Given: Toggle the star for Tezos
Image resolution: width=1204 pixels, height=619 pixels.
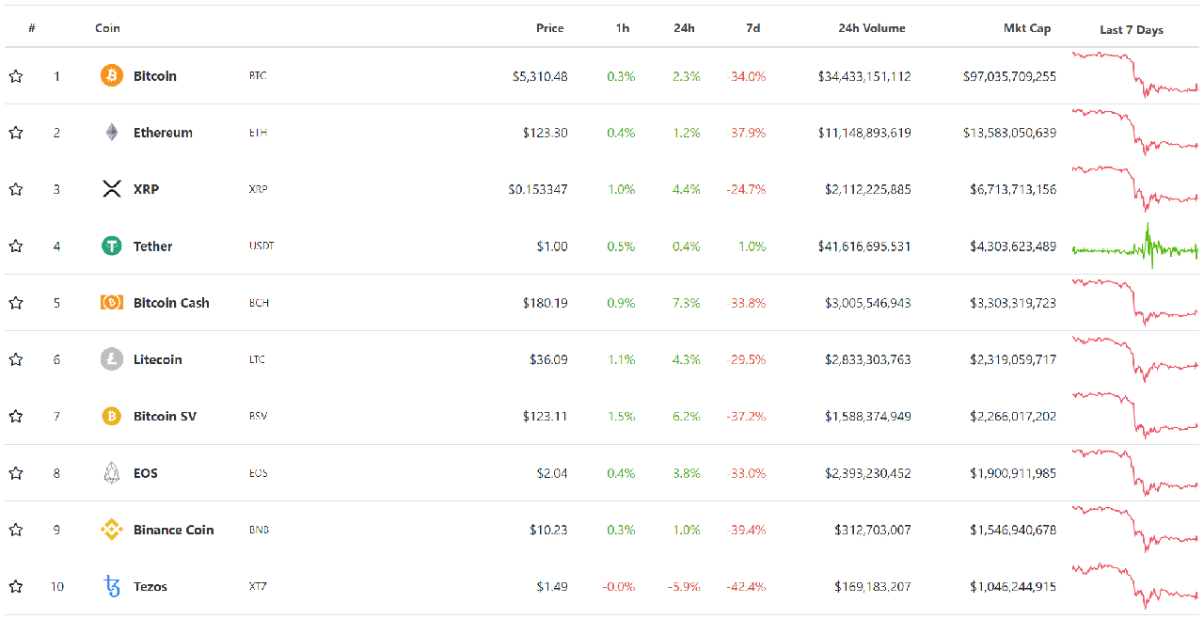Looking at the screenshot, I should point(16,587).
